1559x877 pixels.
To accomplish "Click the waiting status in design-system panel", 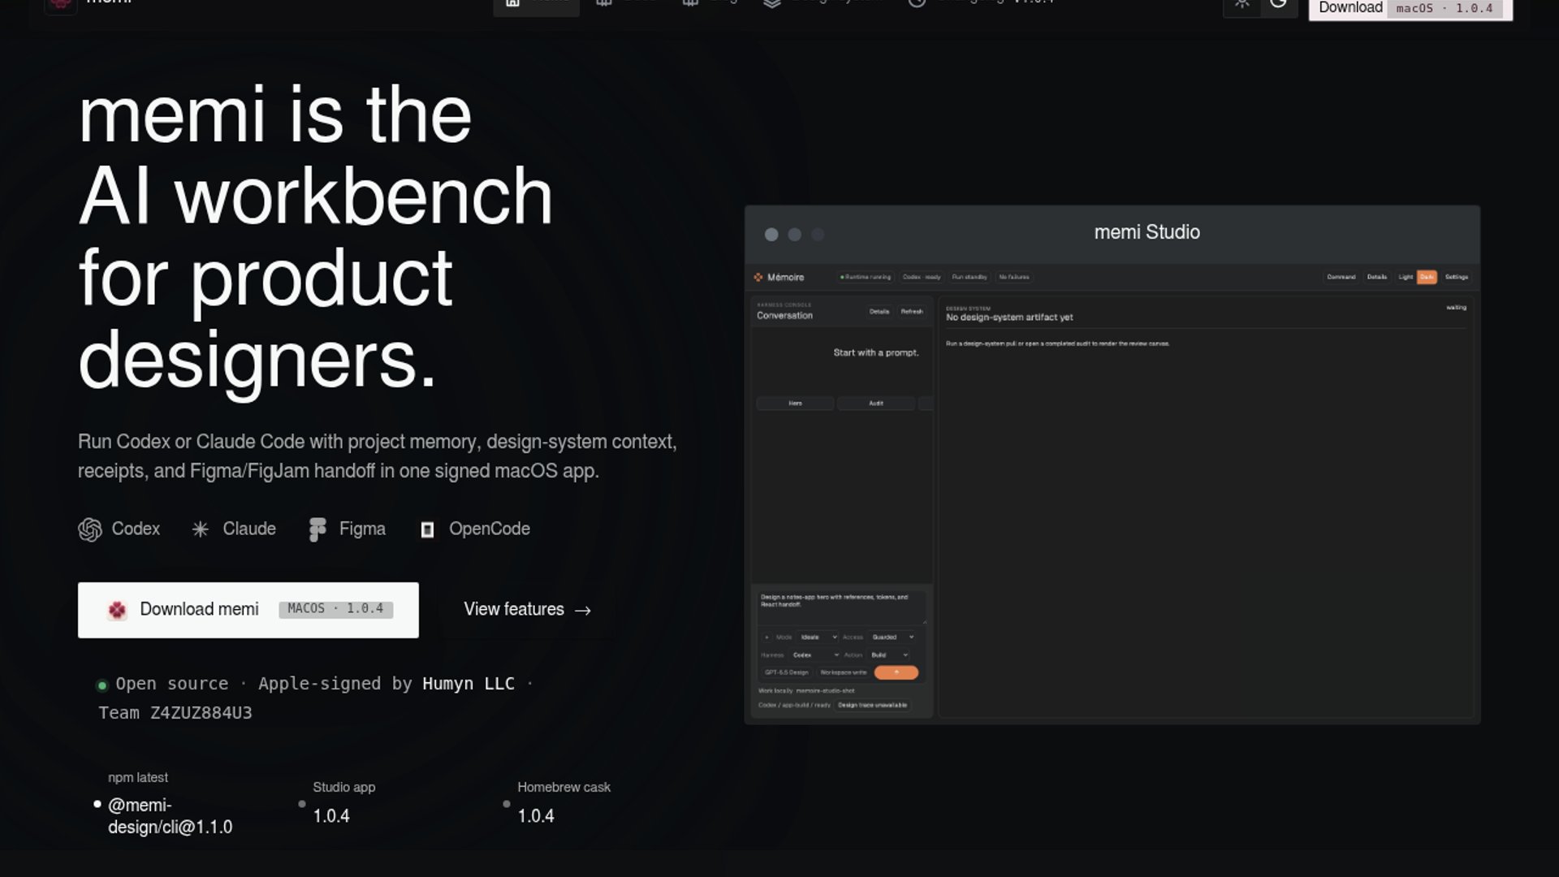I will pyautogui.click(x=1456, y=308).
